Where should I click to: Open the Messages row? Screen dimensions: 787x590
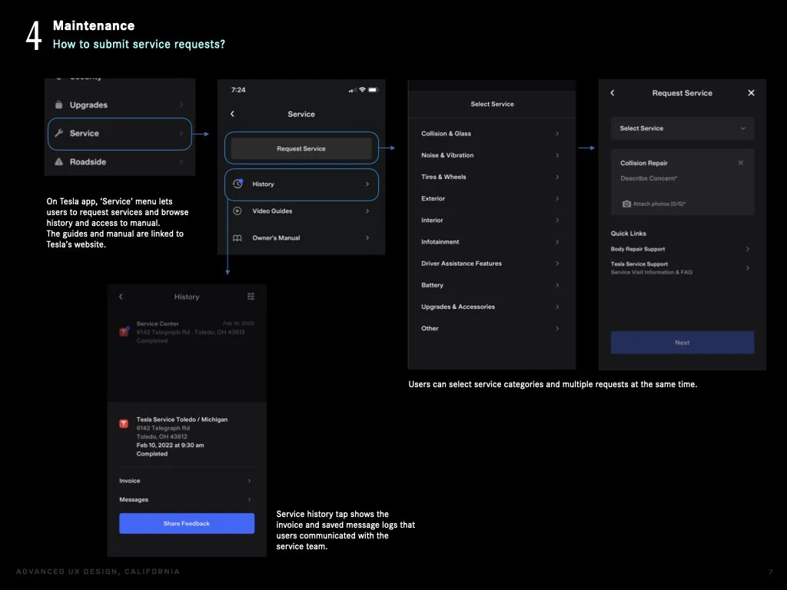(186, 499)
